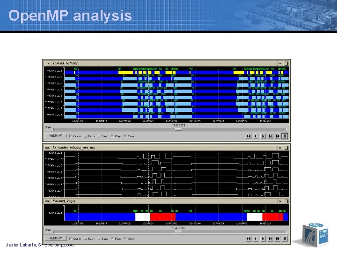This screenshot has height=253, width=337.
Task: Click the Time label in Thread_activity window
Action: (47, 127)
